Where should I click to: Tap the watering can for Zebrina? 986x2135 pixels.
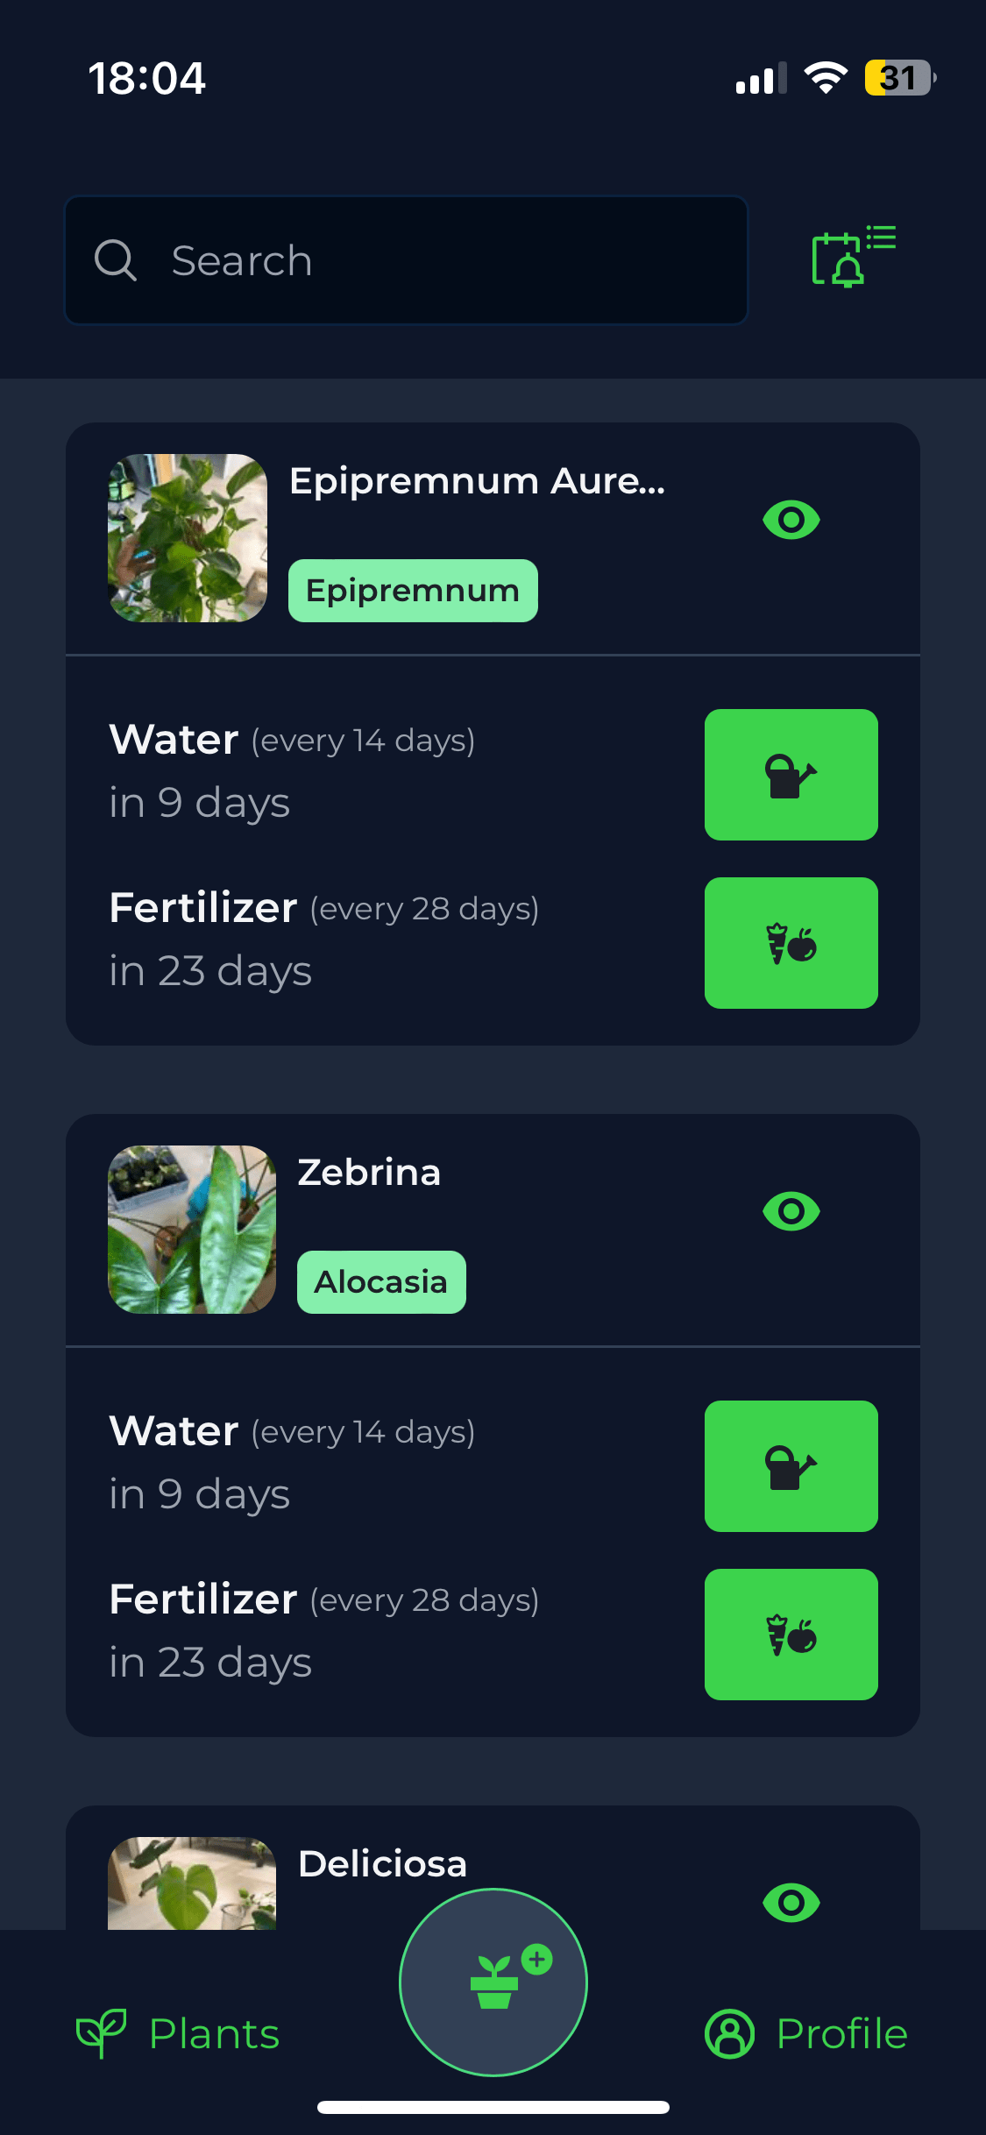(x=791, y=1466)
